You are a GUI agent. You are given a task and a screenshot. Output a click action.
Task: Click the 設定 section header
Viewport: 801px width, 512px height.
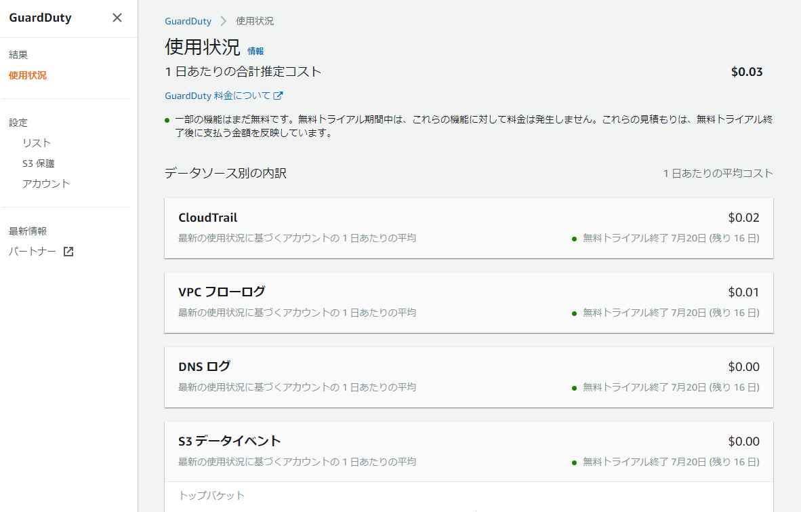[18, 123]
